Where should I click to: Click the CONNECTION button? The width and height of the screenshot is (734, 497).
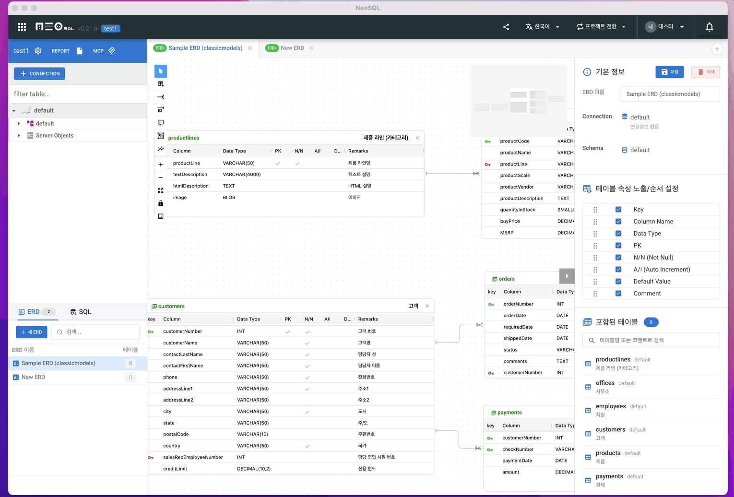coord(39,74)
